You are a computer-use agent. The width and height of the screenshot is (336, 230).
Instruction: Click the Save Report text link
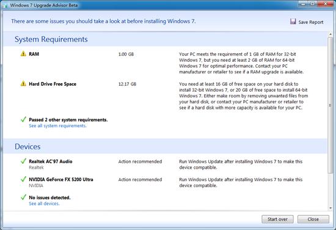point(311,22)
